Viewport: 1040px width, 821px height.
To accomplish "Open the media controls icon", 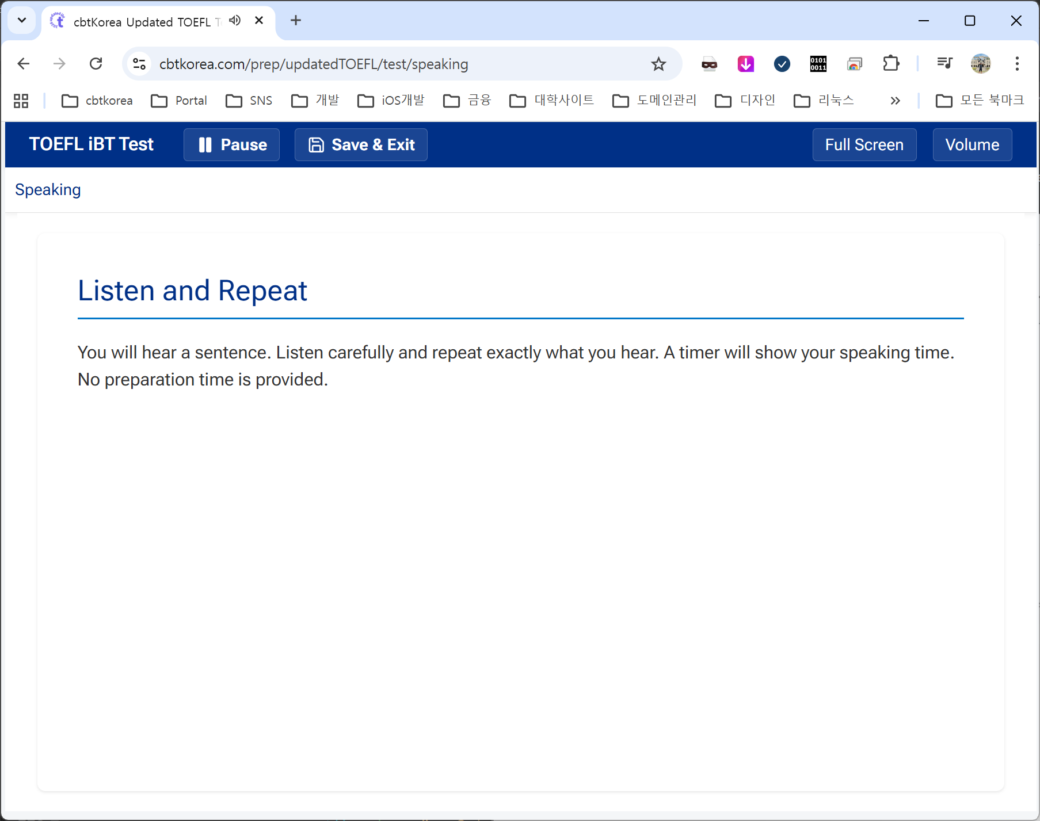I will point(944,64).
